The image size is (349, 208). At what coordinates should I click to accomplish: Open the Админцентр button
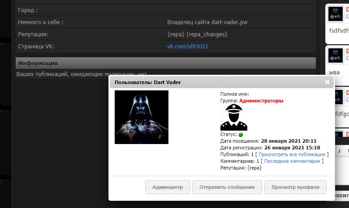tap(168, 187)
